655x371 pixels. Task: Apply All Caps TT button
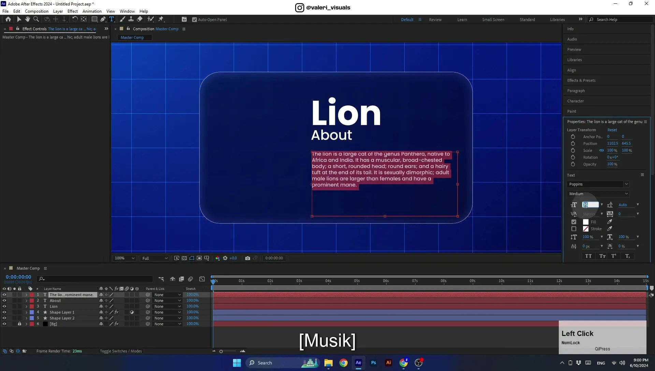pyautogui.click(x=588, y=256)
